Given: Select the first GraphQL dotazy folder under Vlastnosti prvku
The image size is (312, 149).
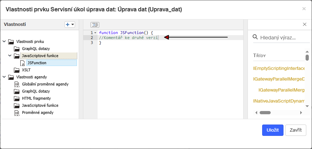Looking at the screenshot, I should (x=36, y=49).
